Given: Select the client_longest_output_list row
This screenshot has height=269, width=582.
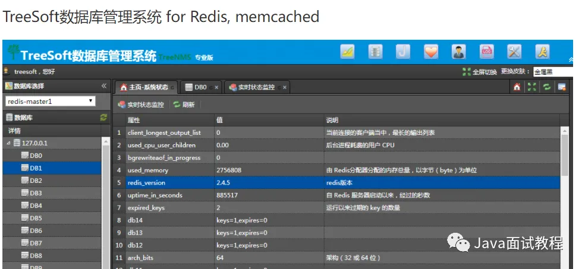Looking at the screenshot, I should point(336,132).
